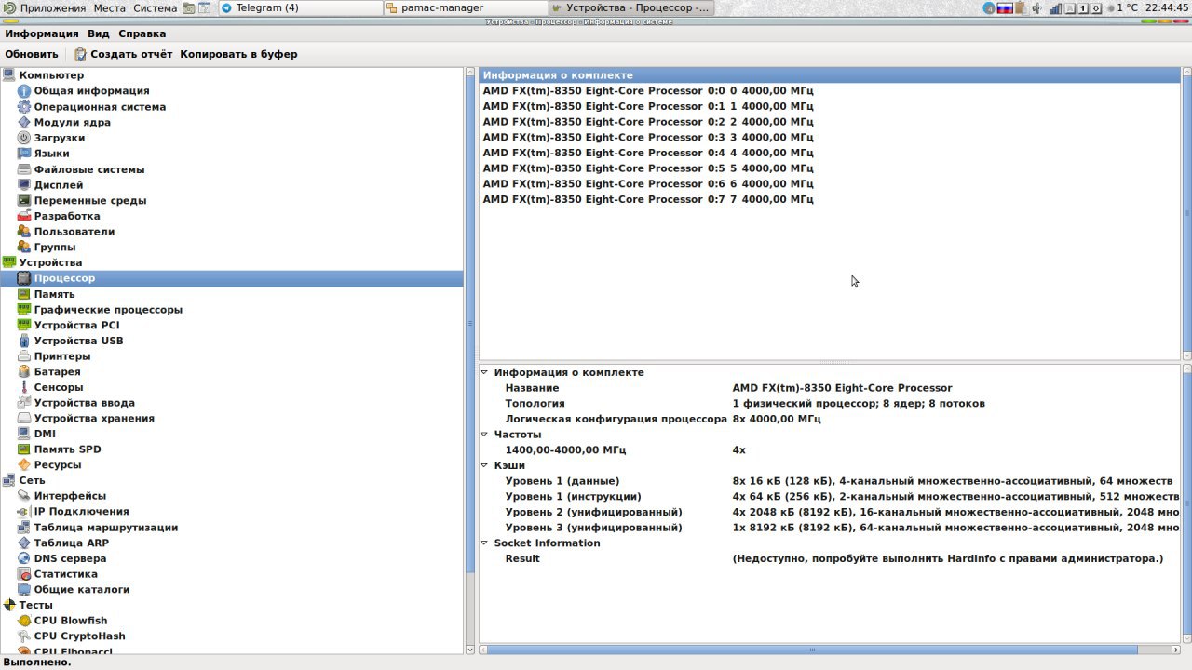Select the processor row 0:7 7 4000,00 МГц

tap(829, 200)
